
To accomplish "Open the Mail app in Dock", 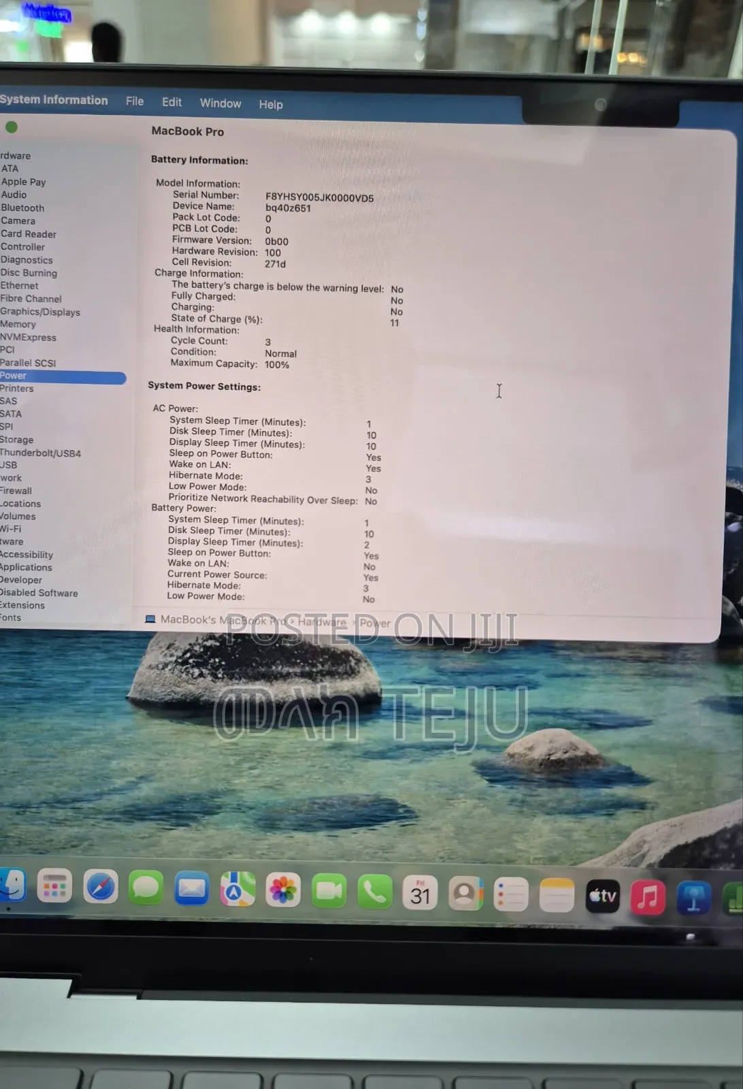I will tap(192, 888).
